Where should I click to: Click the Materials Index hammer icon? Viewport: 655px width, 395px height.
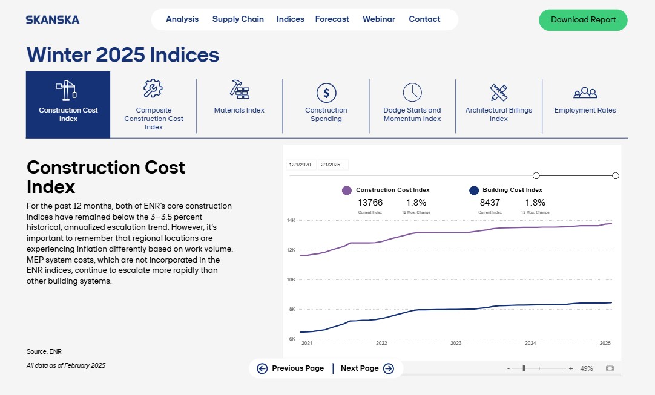coord(239,90)
